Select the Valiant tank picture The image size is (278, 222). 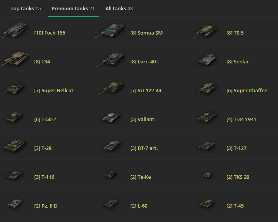(x=111, y=117)
